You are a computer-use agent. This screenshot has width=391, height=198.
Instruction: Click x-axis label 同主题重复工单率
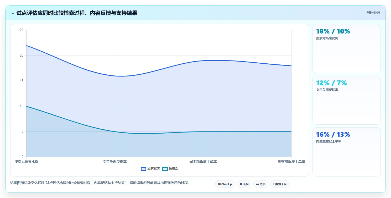[203, 162]
